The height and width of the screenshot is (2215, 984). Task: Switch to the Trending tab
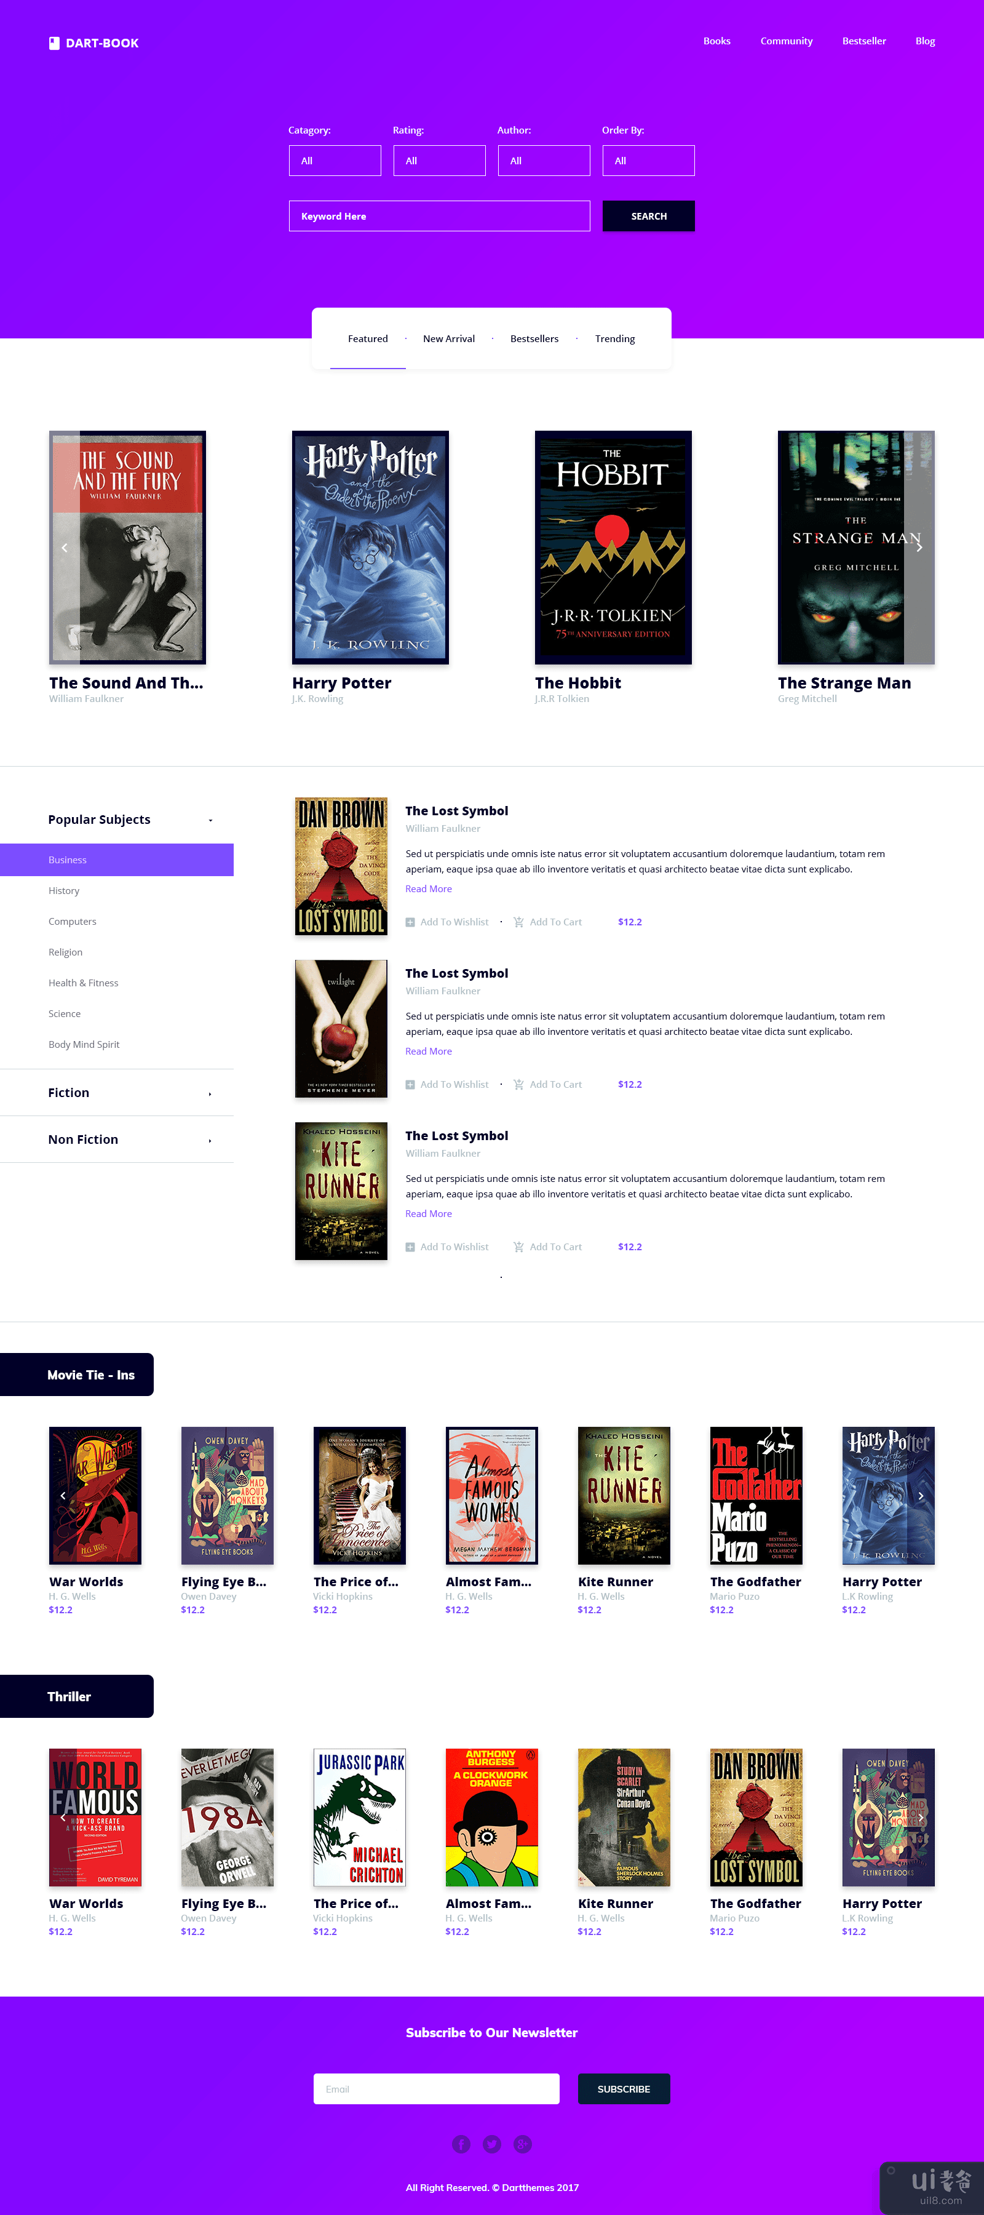pyautogui.click(x=616, y=339)
